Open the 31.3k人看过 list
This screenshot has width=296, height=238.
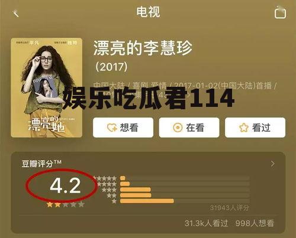(206, 223)
